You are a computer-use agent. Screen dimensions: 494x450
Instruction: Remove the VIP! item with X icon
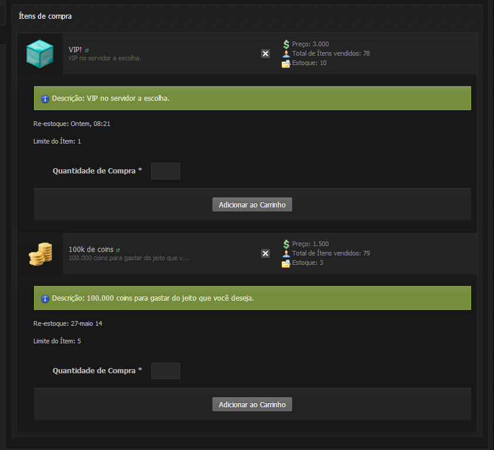[x=266, y=54]
